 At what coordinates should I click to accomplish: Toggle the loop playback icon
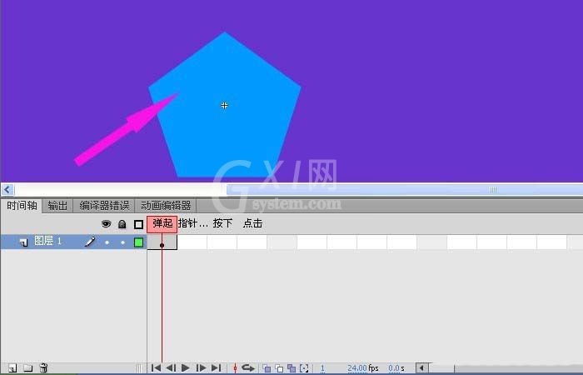click(x=248, y=368)
